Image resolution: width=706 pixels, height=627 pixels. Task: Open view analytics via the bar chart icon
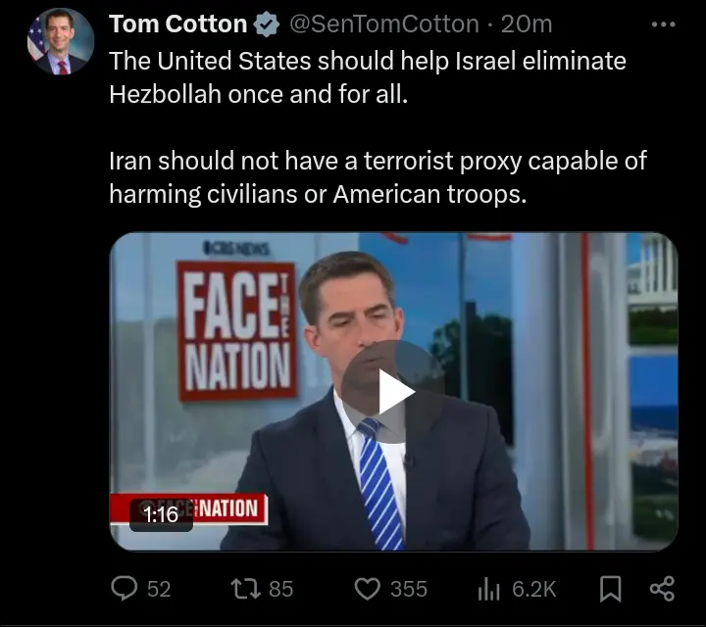coord(489,589)
